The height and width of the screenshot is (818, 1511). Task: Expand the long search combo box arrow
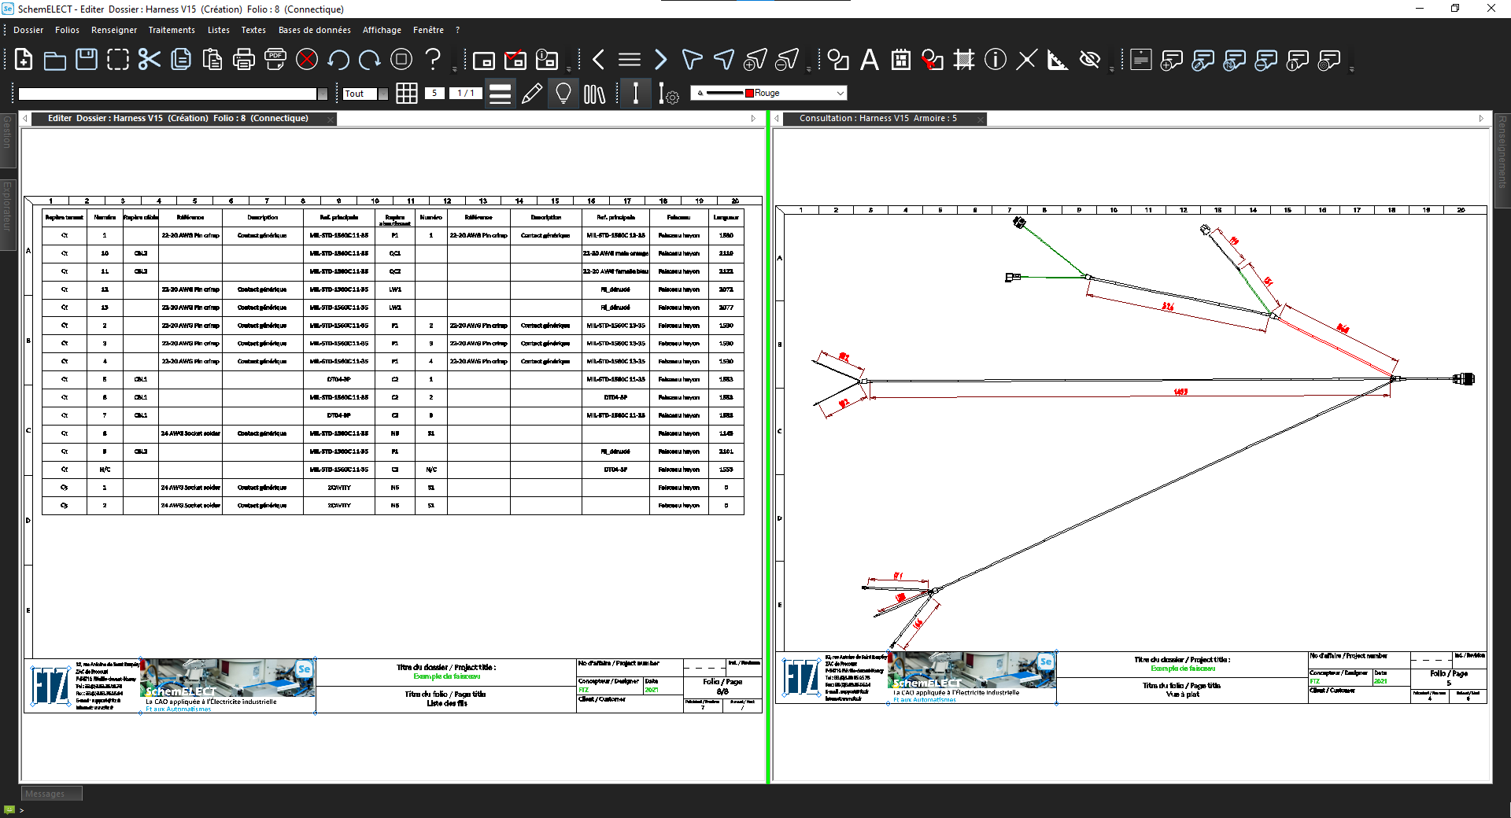322,94
